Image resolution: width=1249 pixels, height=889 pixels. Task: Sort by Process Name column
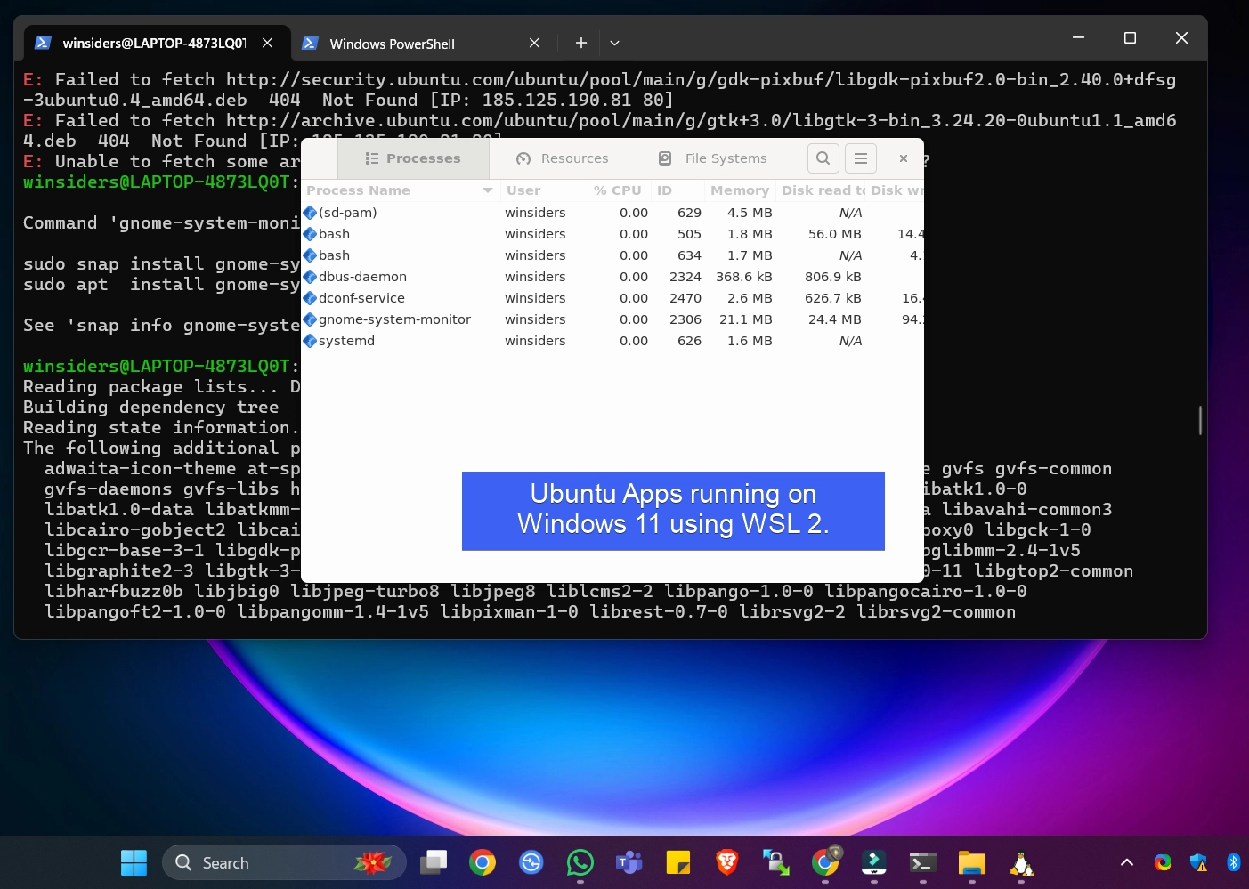(x=400, y=190)
